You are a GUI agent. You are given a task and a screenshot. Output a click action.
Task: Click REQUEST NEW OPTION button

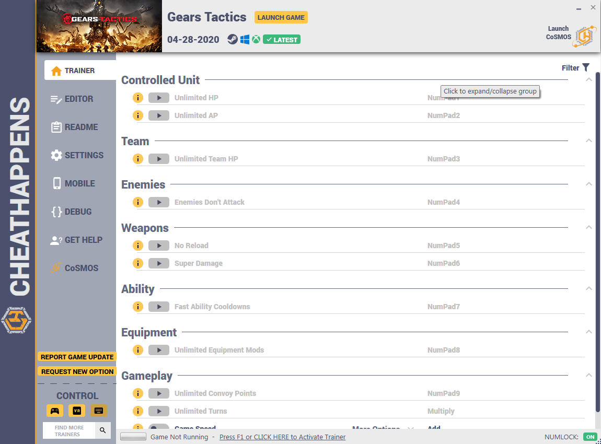pyautogui.click(x=77, y=371)
